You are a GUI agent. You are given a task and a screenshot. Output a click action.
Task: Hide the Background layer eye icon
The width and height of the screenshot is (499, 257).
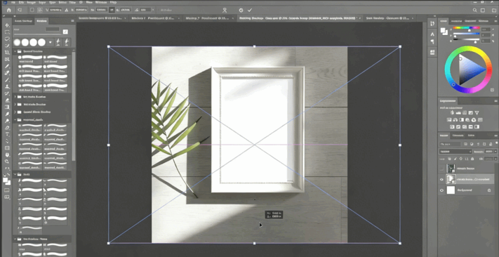[x=441, y=190]
